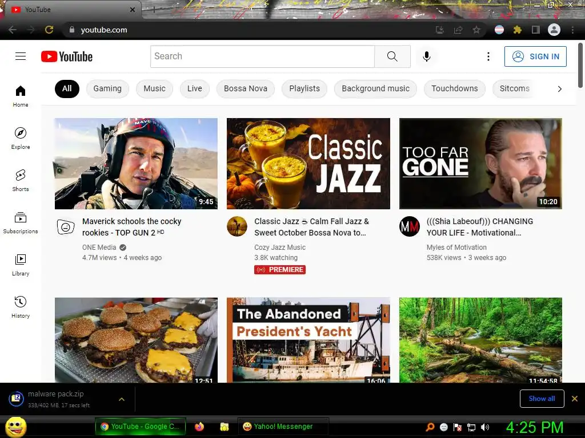Click the site lock icon in address bar
585x438 pixels.
[72, 30]
